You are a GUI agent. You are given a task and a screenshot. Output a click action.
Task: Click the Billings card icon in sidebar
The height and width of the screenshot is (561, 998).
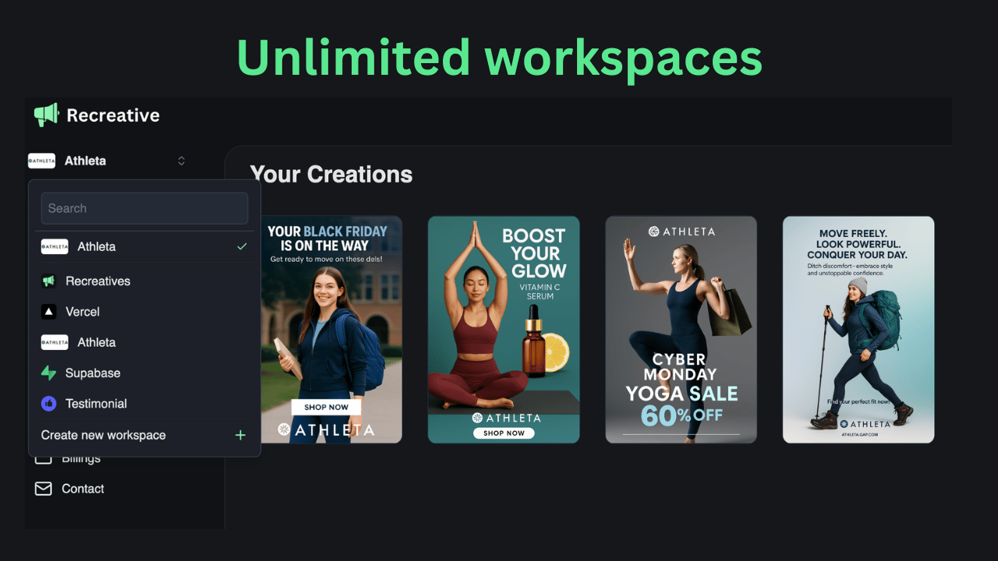click(43, 459)
